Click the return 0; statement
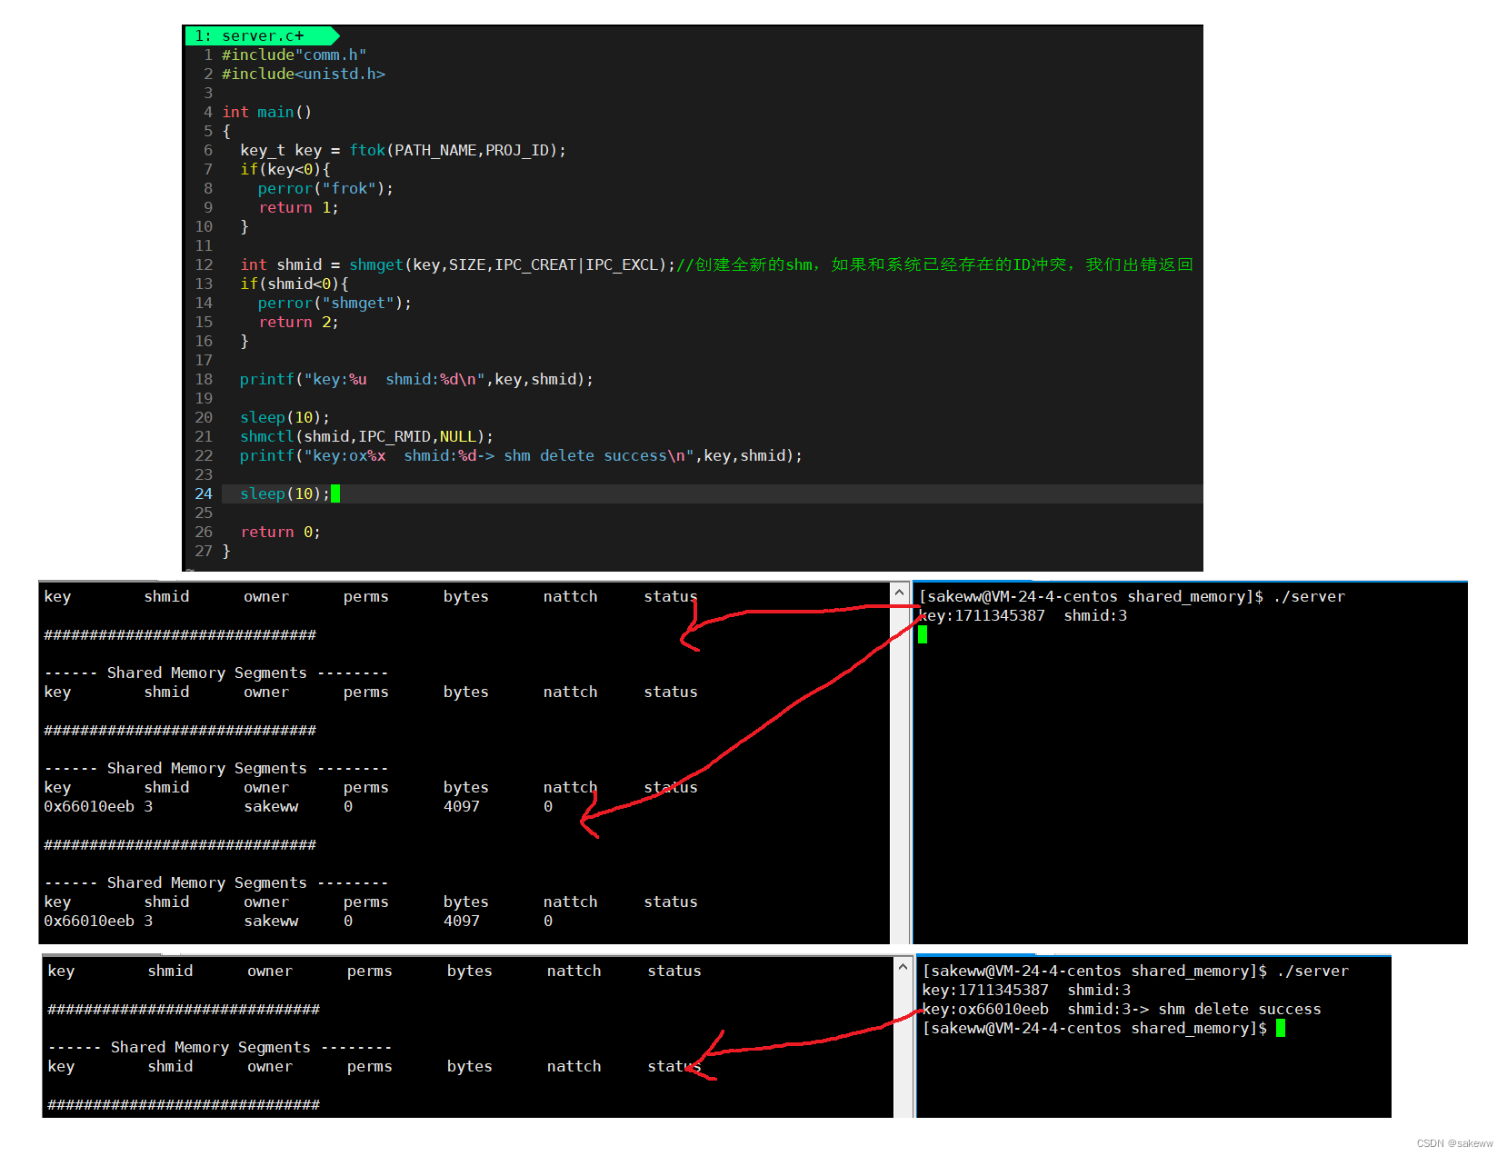This screenshot has width=1507, height=1156. (x=280, y=532)
